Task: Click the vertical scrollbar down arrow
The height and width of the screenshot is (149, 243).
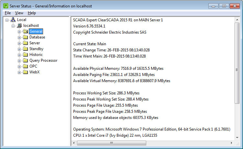Action: tap(237, 137)
